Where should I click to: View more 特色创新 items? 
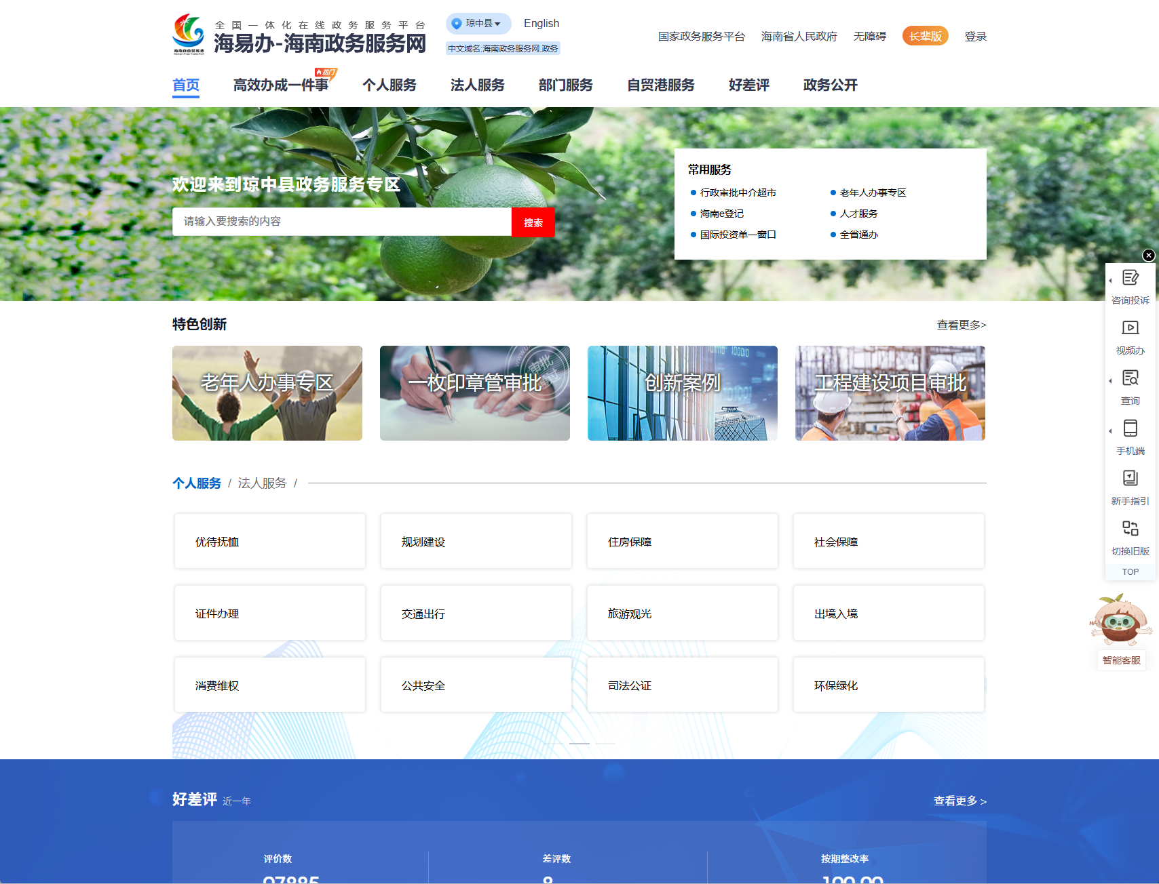click(x=962, y=325)
